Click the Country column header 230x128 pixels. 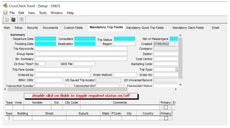[148, 113]
